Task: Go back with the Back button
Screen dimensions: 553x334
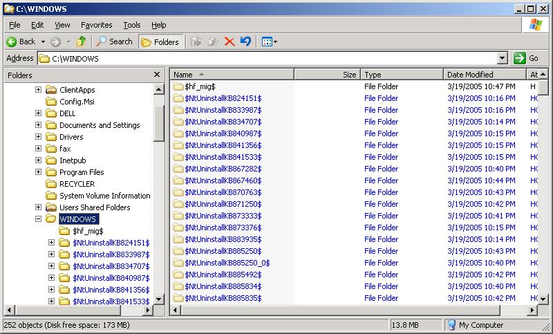Action: click(21, 41)
